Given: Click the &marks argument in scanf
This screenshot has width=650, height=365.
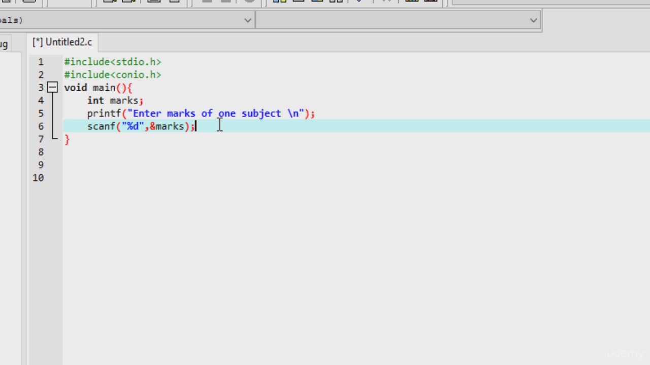Looking at the screenshot, I should (x=167, y=126).
